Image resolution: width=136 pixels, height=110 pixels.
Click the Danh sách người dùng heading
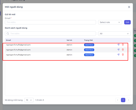(16, 28)
